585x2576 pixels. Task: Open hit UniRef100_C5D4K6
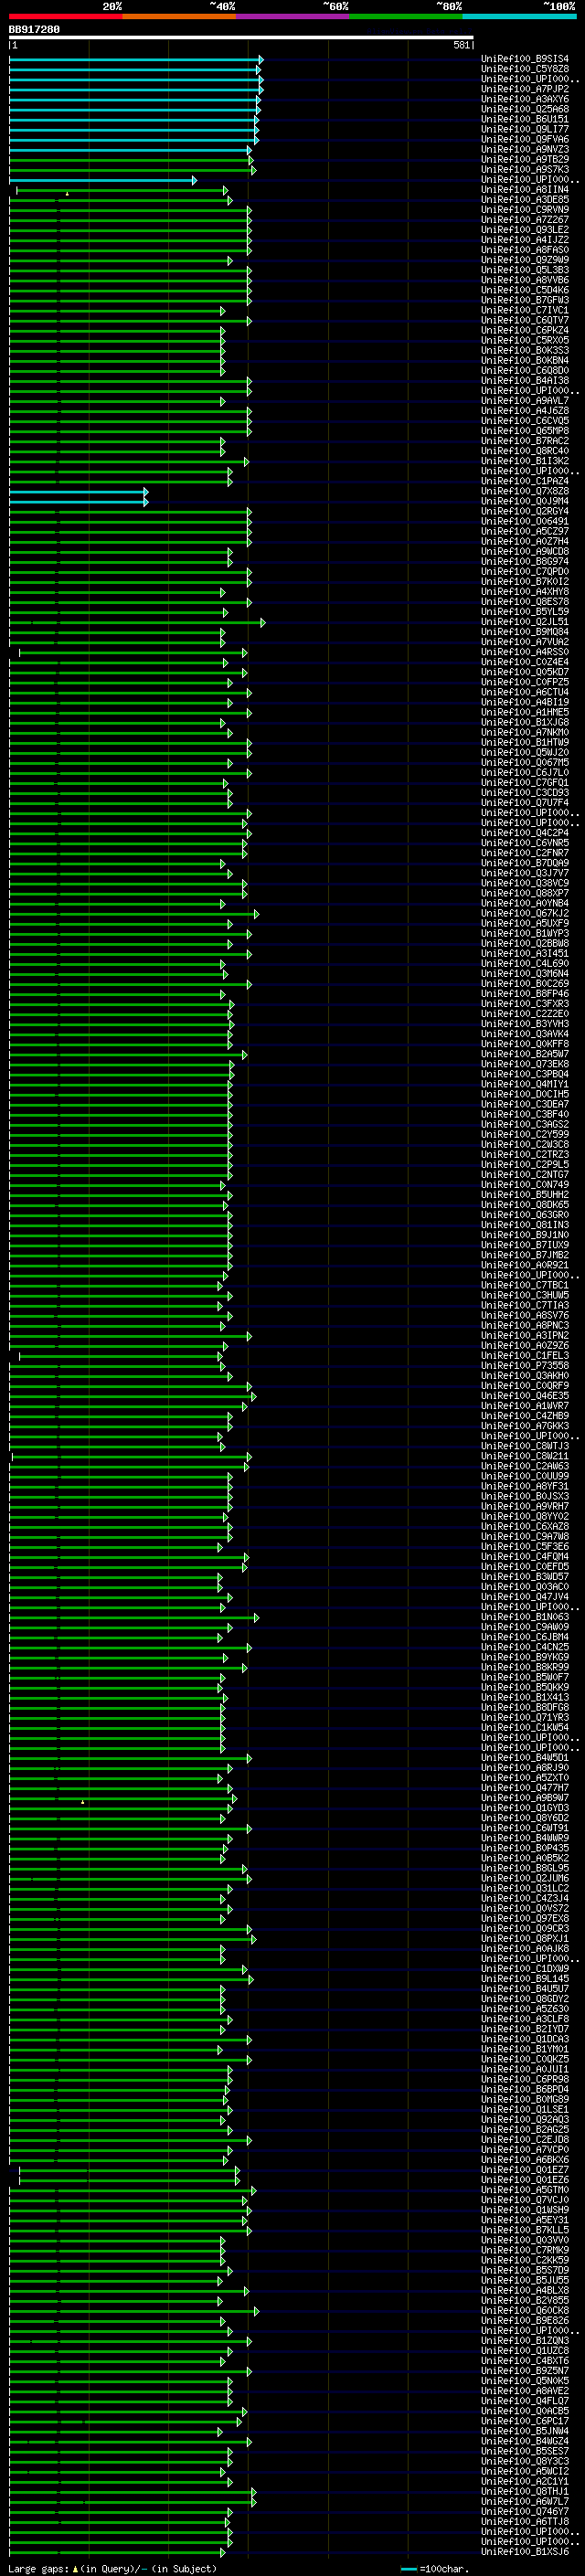(x=525, y=290)
